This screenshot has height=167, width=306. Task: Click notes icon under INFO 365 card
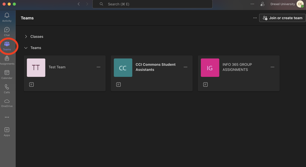coord(205,84)
